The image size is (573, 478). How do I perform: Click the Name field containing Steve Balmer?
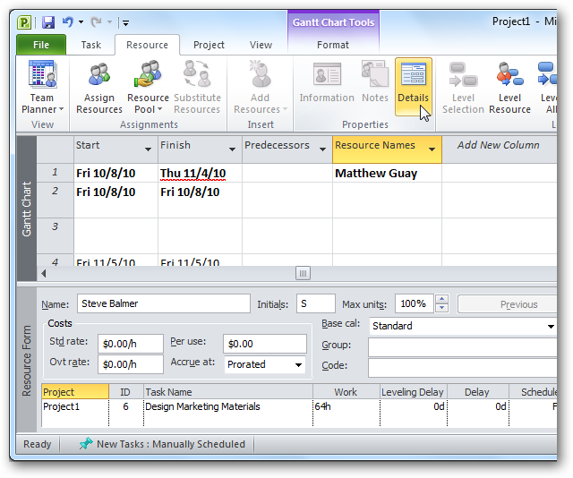164,303
